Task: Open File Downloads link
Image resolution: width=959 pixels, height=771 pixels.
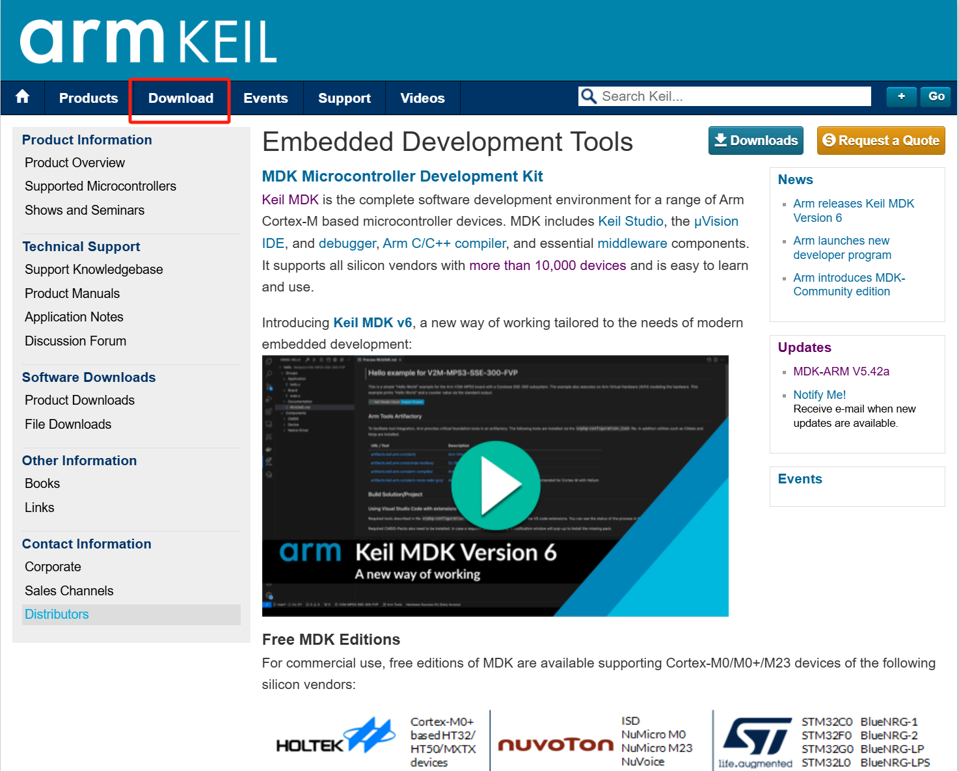Action: (68, 424)
